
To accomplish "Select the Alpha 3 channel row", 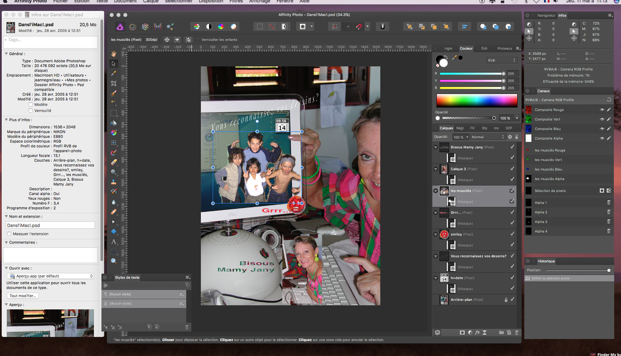I will 569,222.
